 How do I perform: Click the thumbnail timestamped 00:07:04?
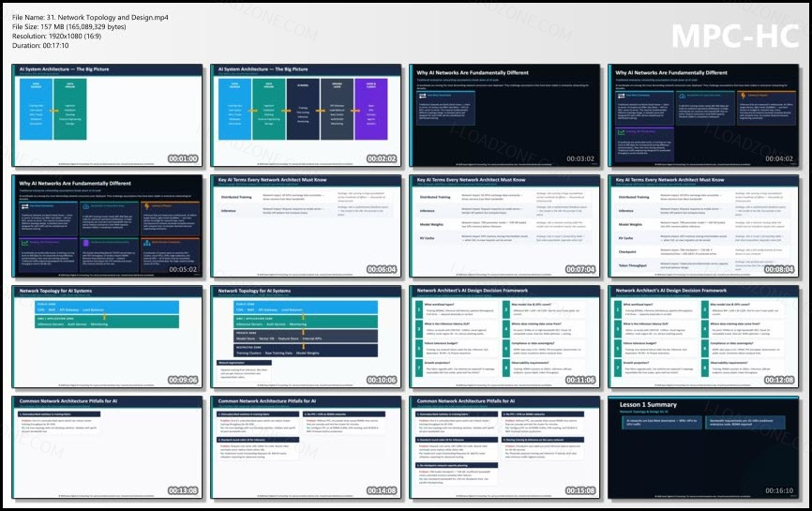tap(504, 226)
